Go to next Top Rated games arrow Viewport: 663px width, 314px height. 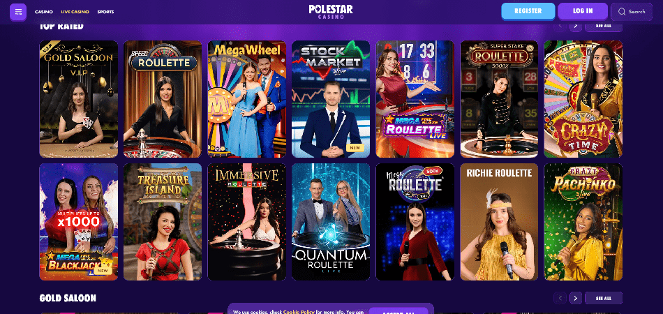pos(576,26)
